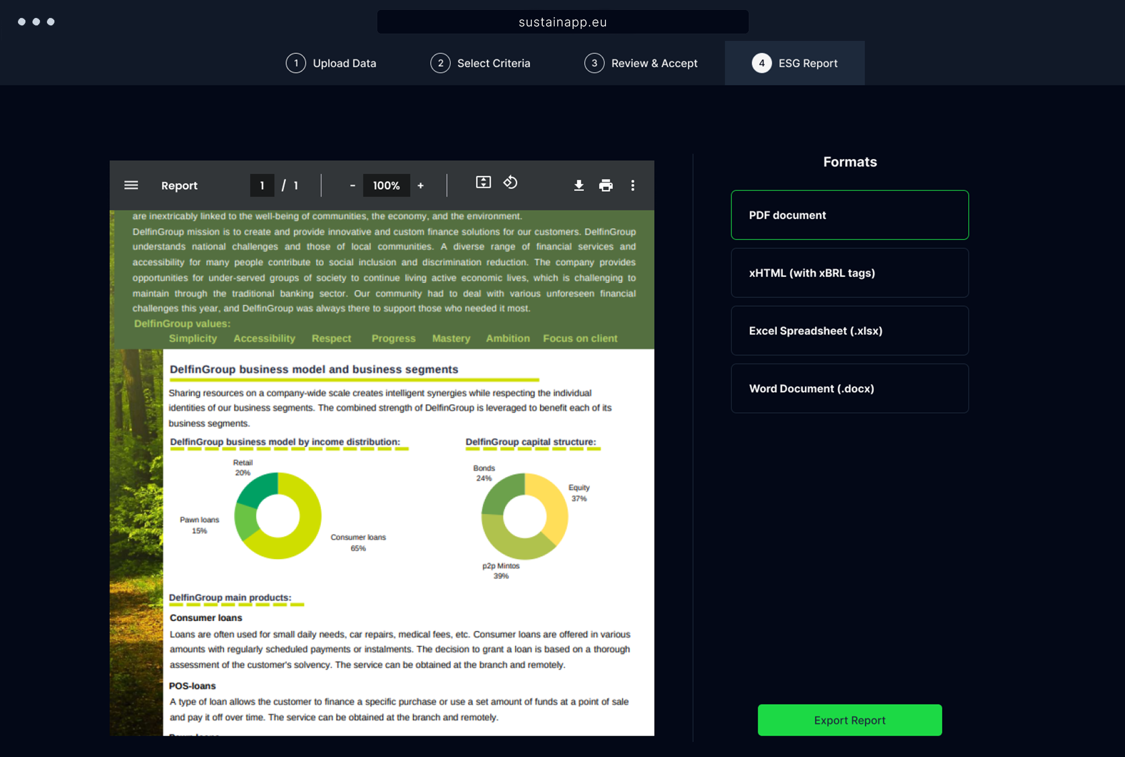This screenshot has height=757, width=1125.
Task: Open the PDF viewer sidebar menu icon
Action: [131, 185]
